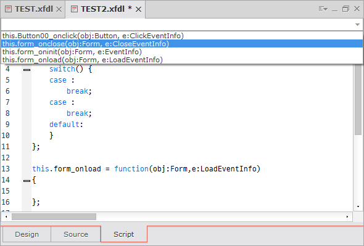Click the TEST2.xfdl file icon

point(74,9)
